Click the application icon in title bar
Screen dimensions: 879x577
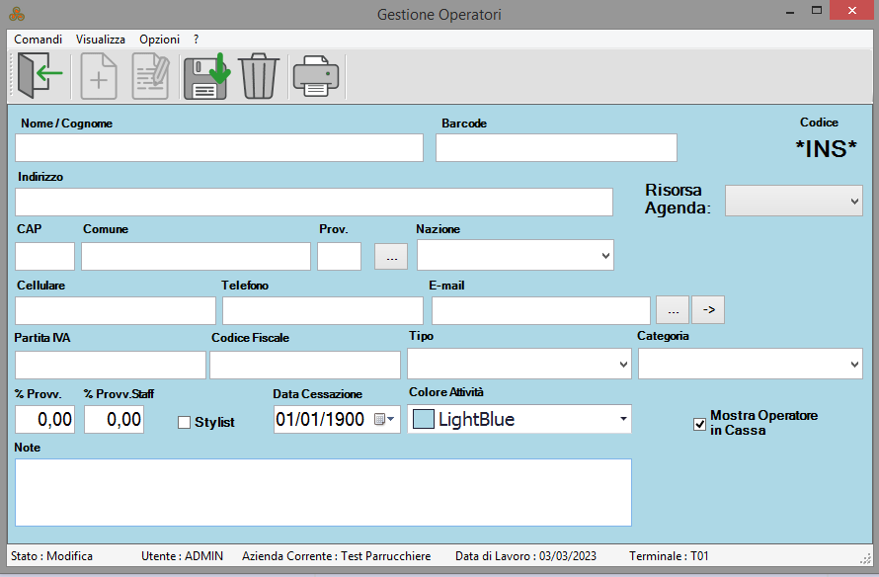pyautogui.click(x=17, y=14)
